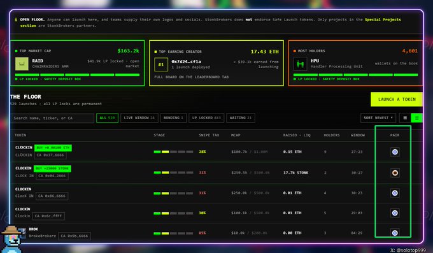Switch to grid view layout
Viewport: 433px width, 253px height.
pos(405,118)
